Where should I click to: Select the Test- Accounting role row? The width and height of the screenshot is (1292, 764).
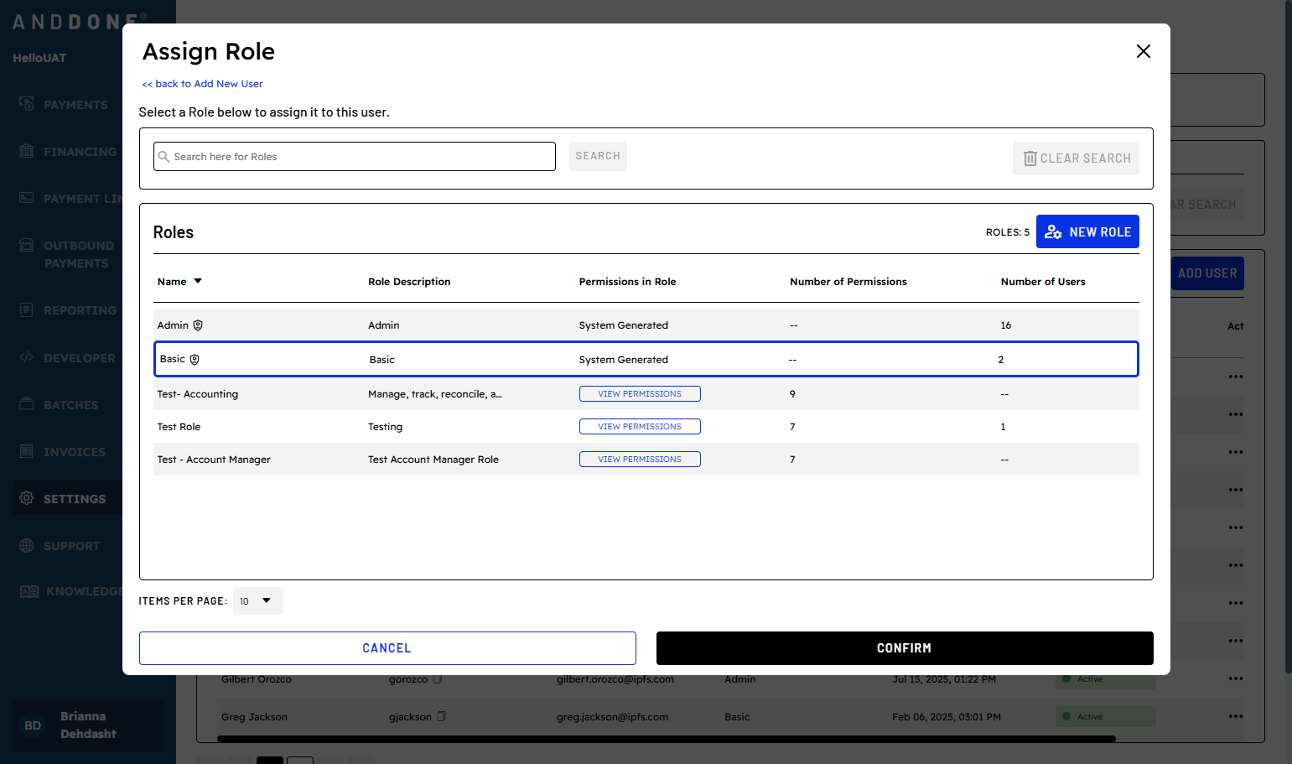[646, 394]
